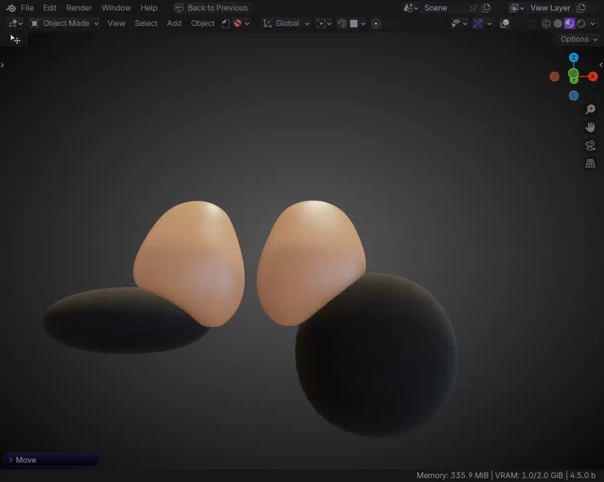Click the red striped sphere icon
The width and height of the screenshot is (604, 482).
(x=238, y=23)
